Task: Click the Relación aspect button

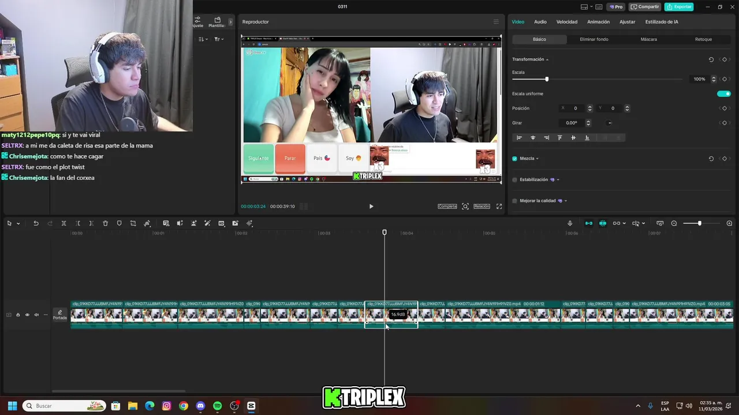Action: pyautogui.click(x=482, y=206)
